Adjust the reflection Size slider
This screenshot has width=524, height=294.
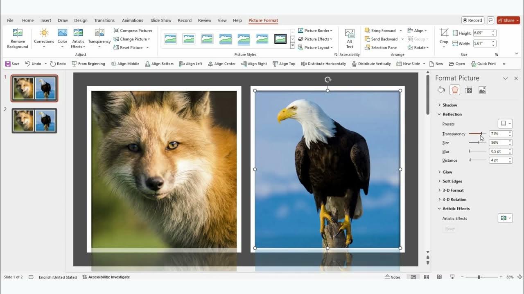tap(478, 143)
